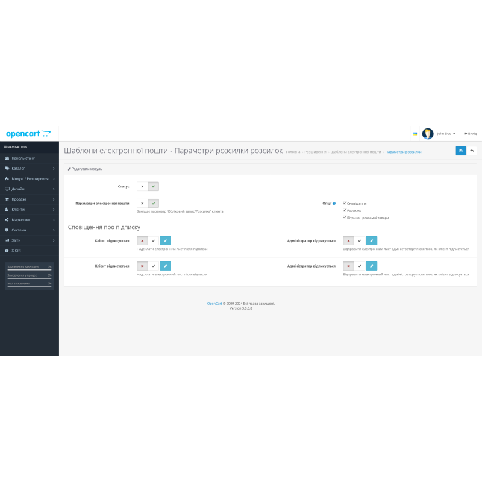Click the Замовлення завершені progress bar
Screen dimensions: 482x482
click(29, 269)
